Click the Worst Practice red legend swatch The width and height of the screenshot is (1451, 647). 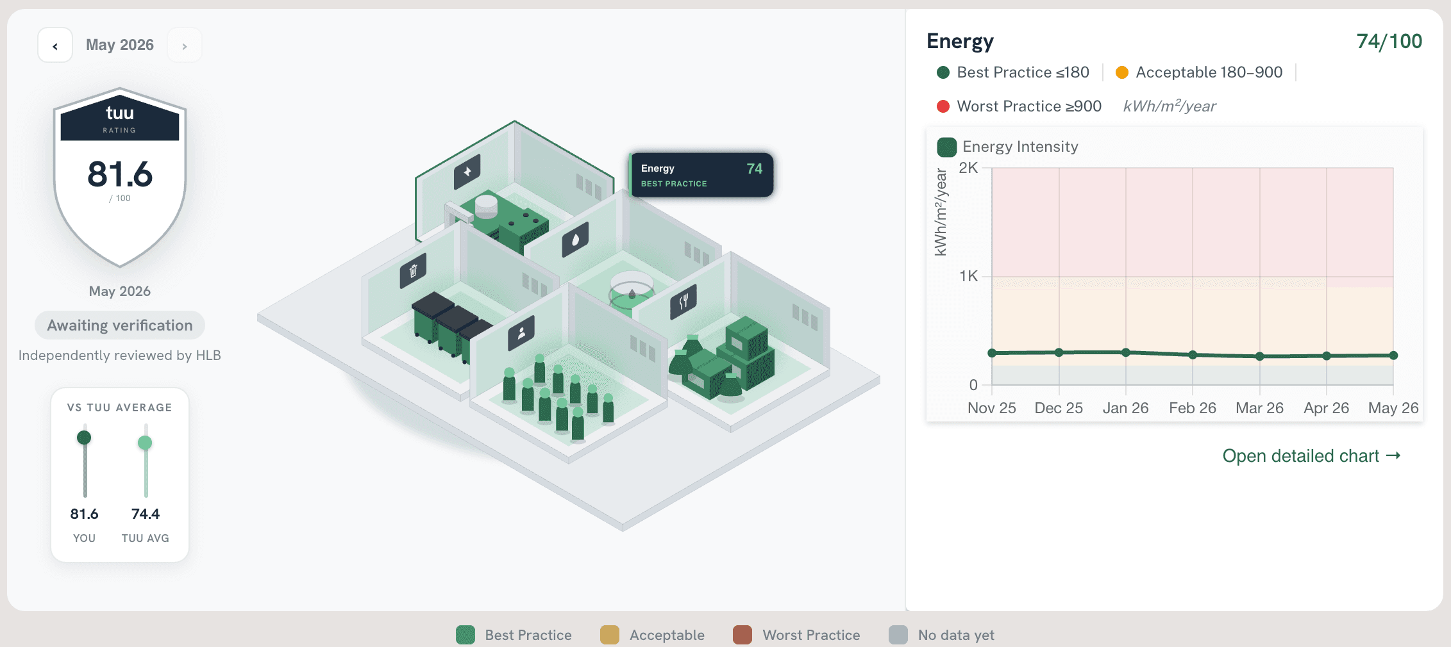click(742, 635)
